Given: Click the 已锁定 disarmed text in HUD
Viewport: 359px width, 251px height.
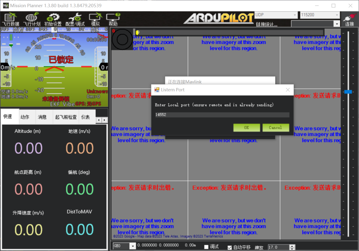Looking at the screenshot, I should [61, 60].
